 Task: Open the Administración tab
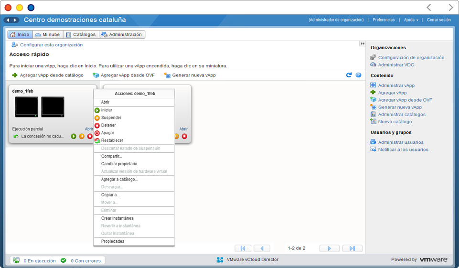(x=122, y=34)
